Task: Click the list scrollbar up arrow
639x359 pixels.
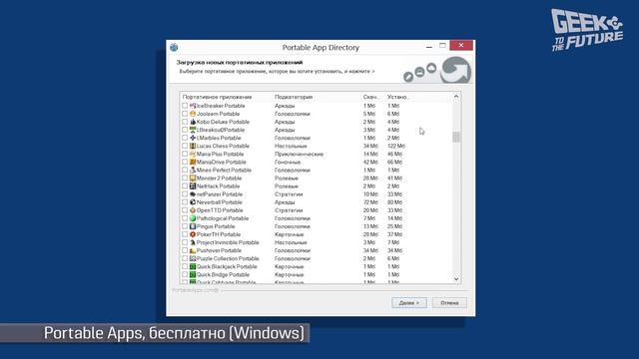Action: pyautogui.click(x=456, y=97)
